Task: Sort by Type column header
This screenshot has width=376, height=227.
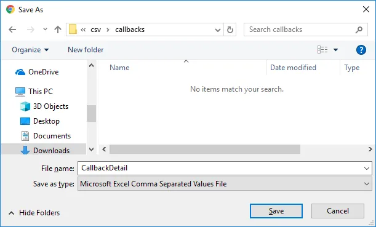Action: 352,68
